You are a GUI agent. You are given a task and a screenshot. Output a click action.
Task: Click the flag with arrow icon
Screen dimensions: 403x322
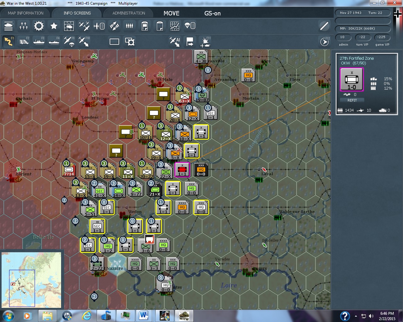[x=190, y=42]
